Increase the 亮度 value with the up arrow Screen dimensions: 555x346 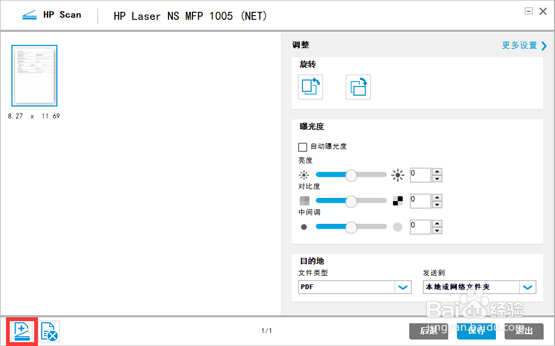click(x=437, y=171)
